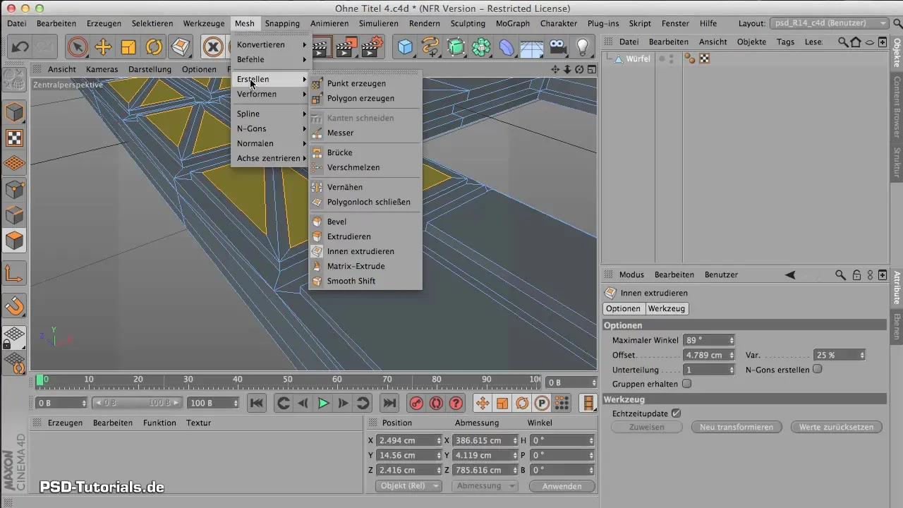Switch to Edges mode in the left palette
This screenshot has width=903, height=508.
[15, 214]
